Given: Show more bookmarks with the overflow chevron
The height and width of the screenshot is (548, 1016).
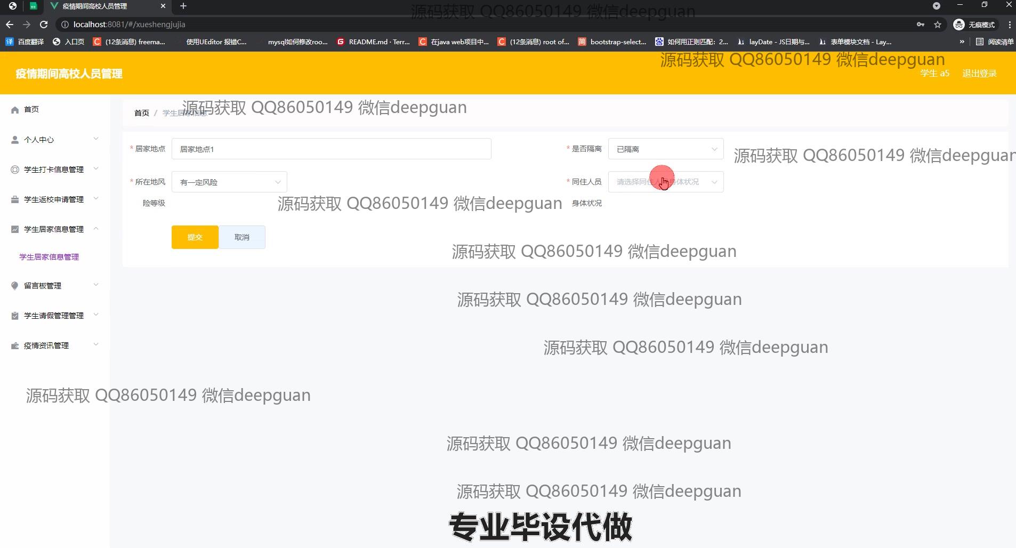Looking at the screenshot, I should pyautogui.click(x=962, y=42).
